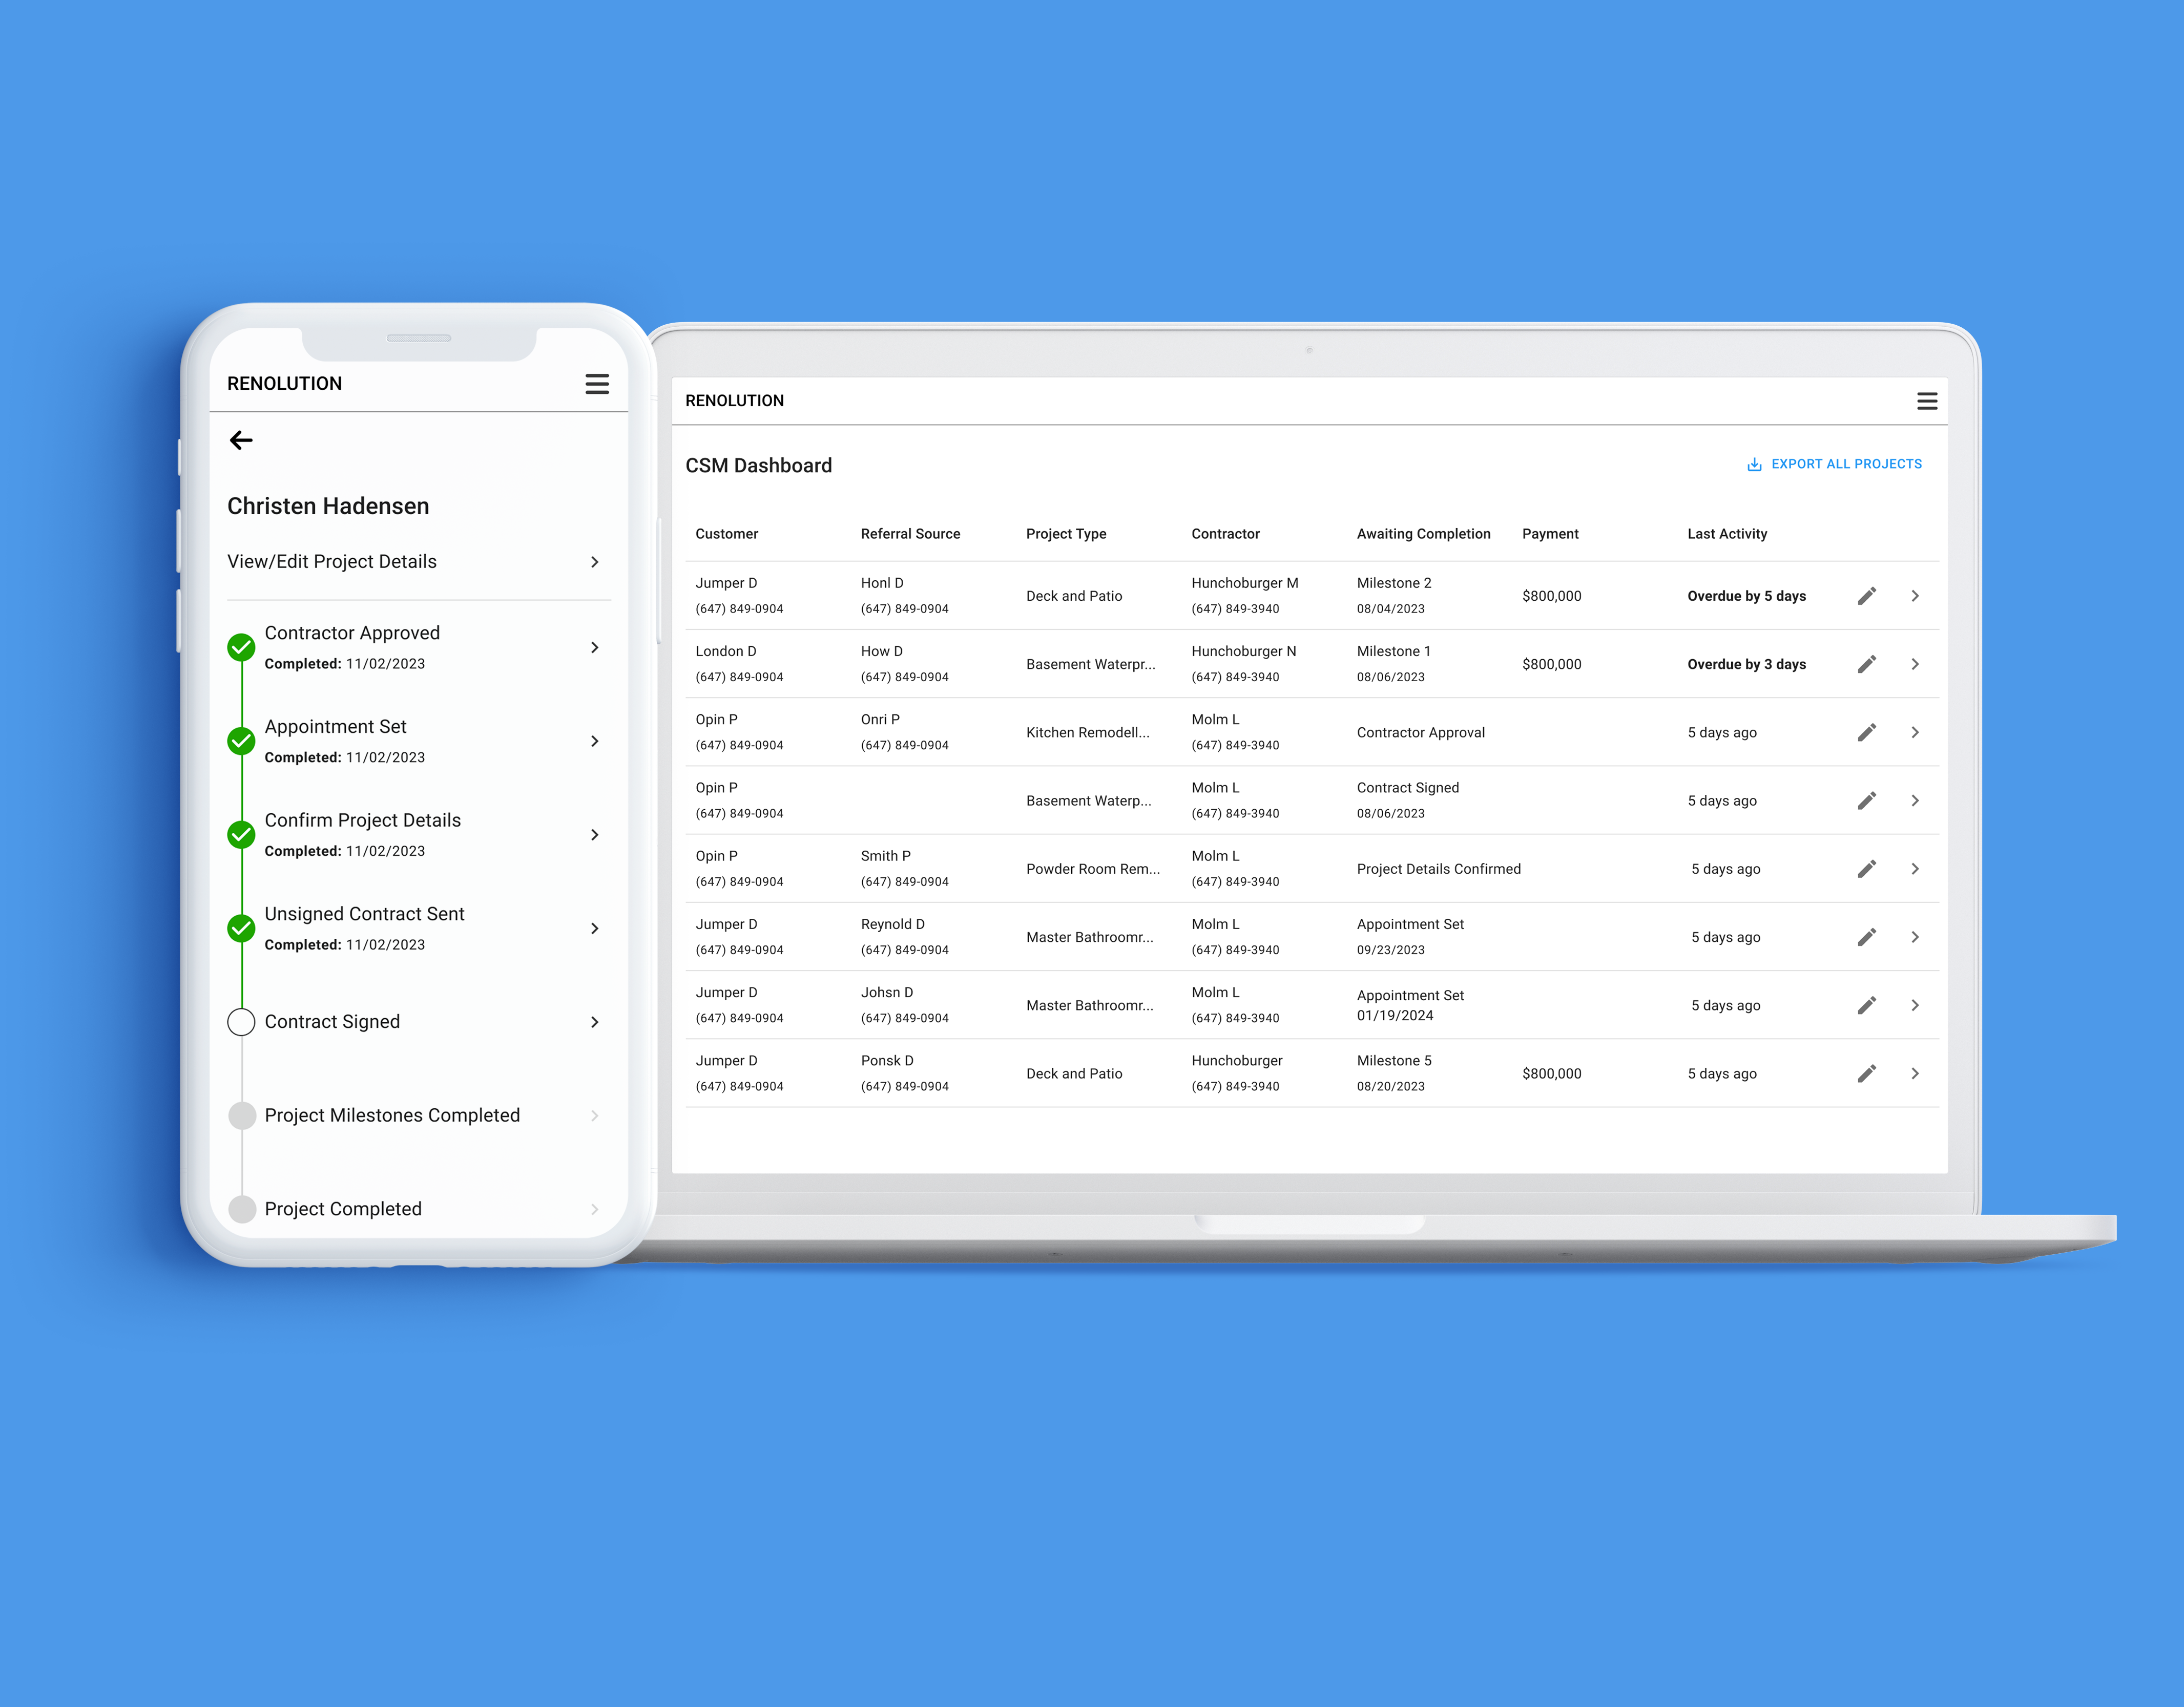Image resolution: width=2184 pixels, height=1707 pixels.
Task: Click 'Christen Hadensen' name heading
Action: [327, 507]
